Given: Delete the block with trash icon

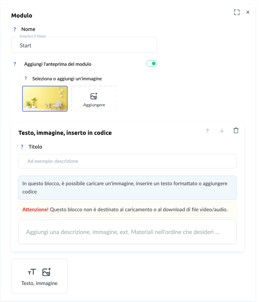Looking at the screenshot, I should pos(236,130).
